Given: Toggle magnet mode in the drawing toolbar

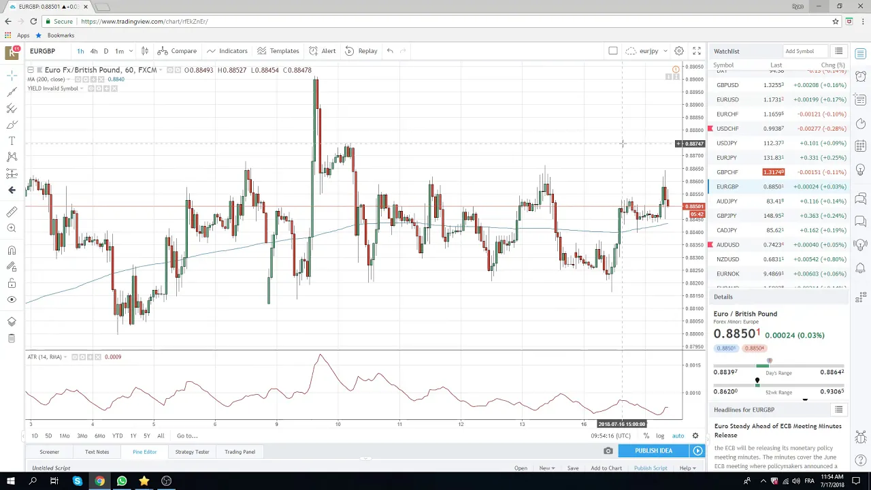Looking at the screenshot, I should pyautogui.click(x=12, y=250).
